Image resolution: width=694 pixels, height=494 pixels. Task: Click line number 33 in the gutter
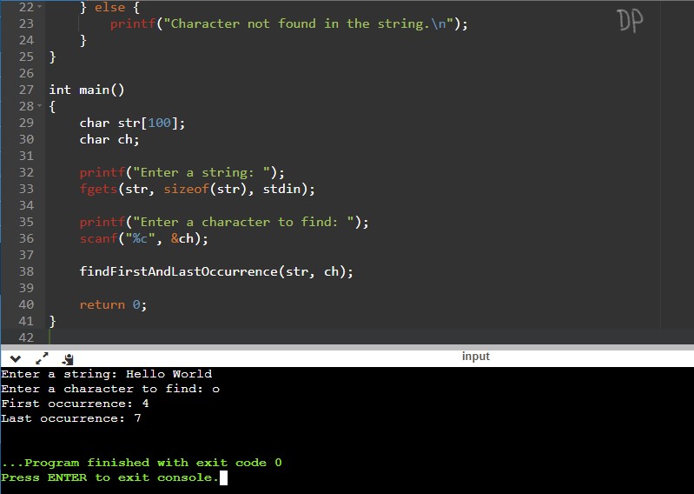pyautogui.click(x=26, y=189)
